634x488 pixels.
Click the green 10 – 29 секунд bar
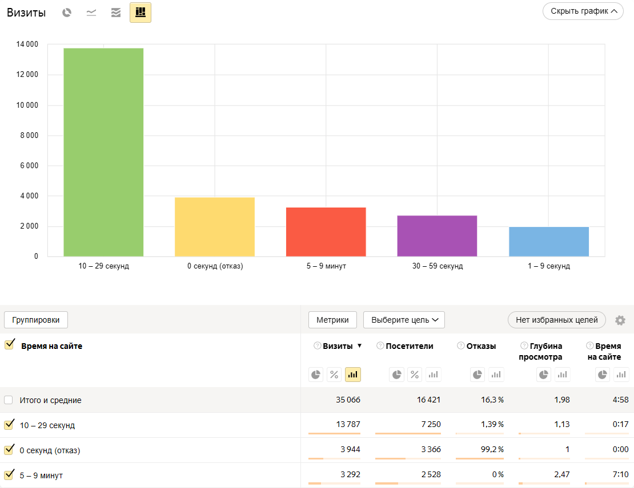point(103,152)
